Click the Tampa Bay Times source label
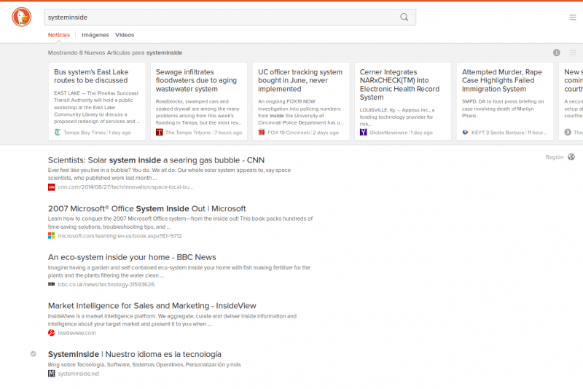Viewport: 583px width, 389px height. coord(85,133)
